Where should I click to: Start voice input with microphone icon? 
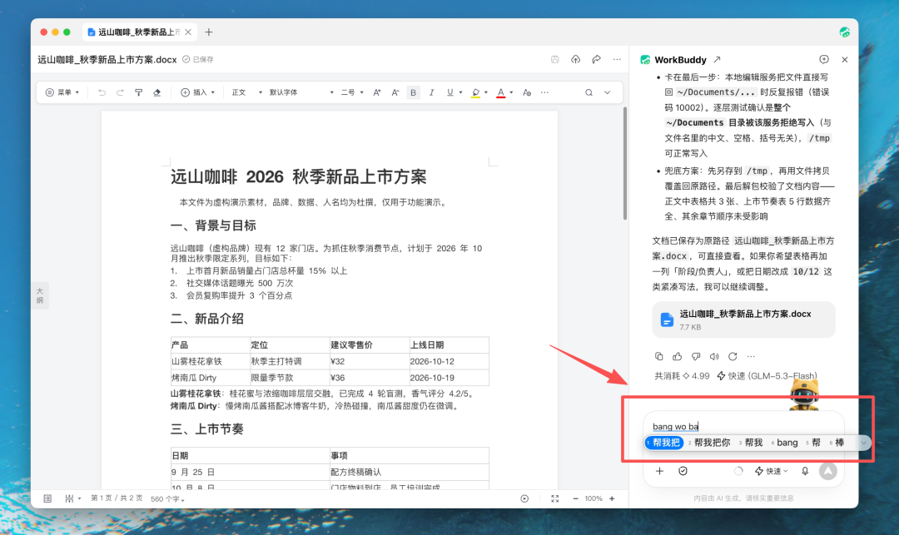click(x=805, y=471)
